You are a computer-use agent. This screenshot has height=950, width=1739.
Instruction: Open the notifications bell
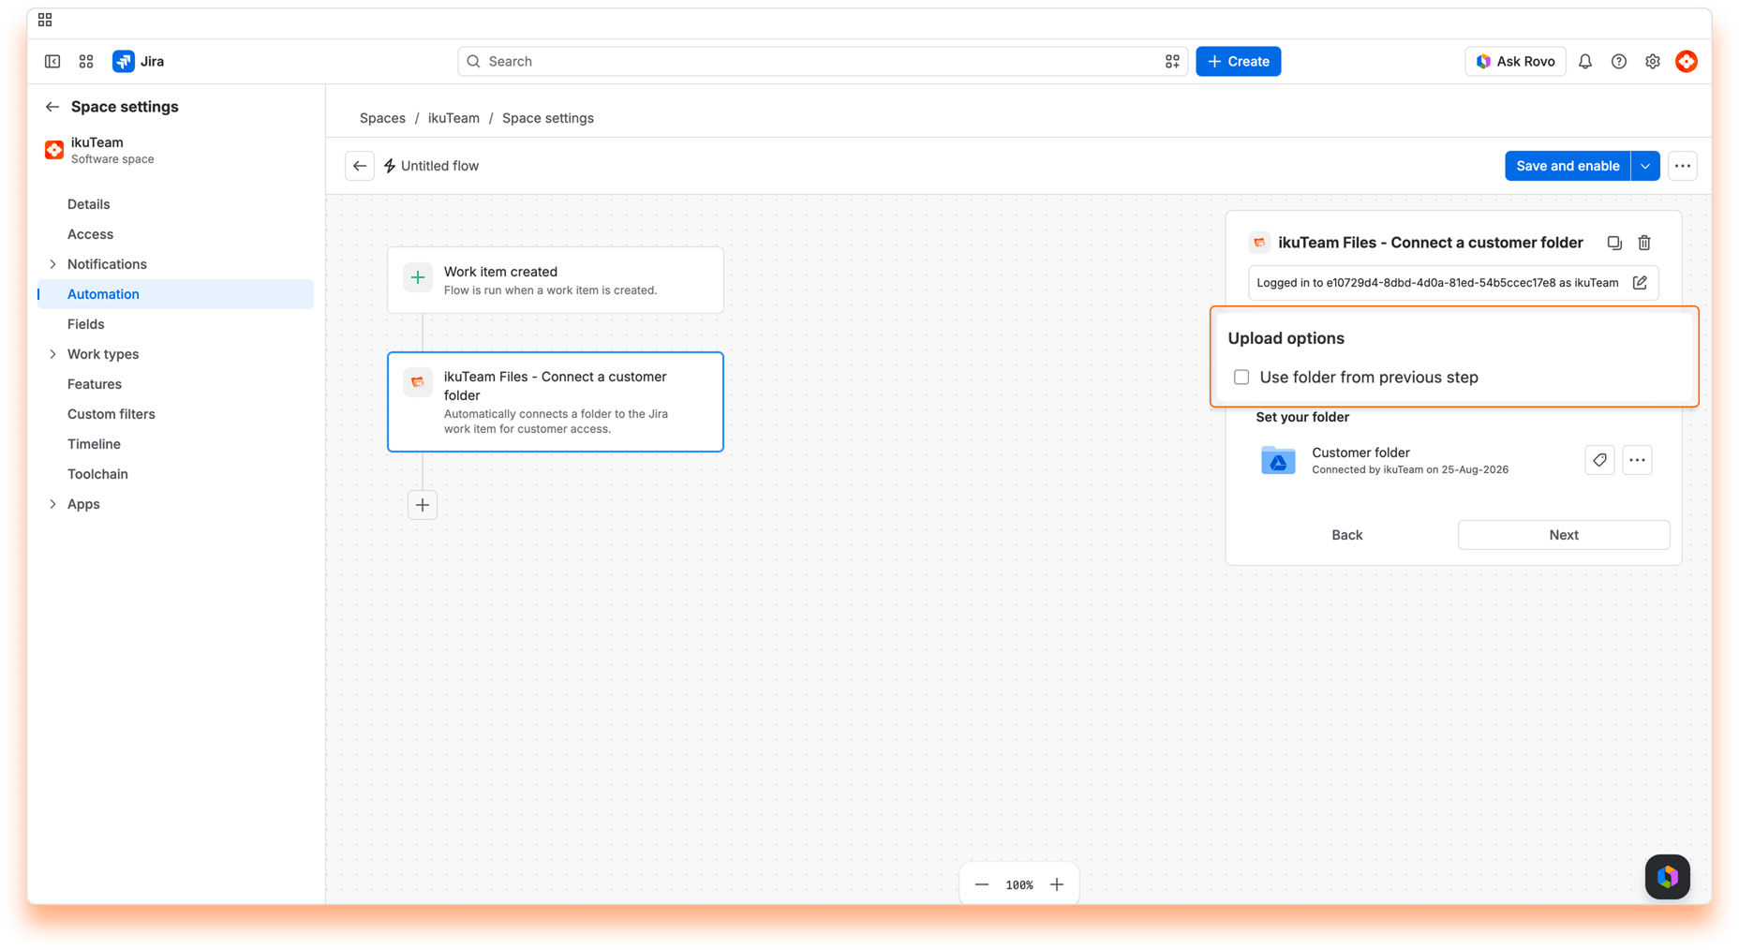[x=1585, y=61]
